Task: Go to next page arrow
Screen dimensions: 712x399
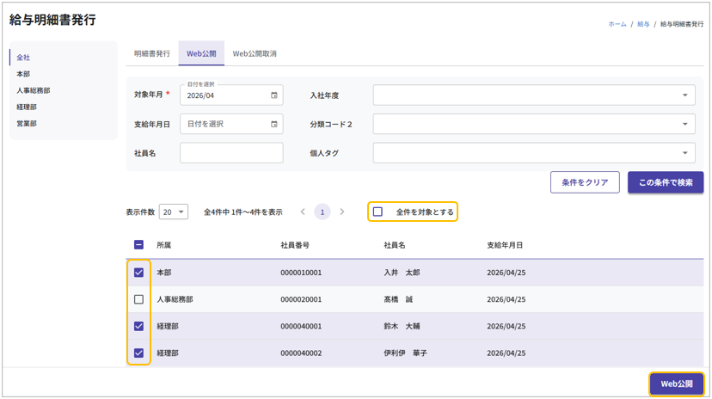Action: pos(342,212)
